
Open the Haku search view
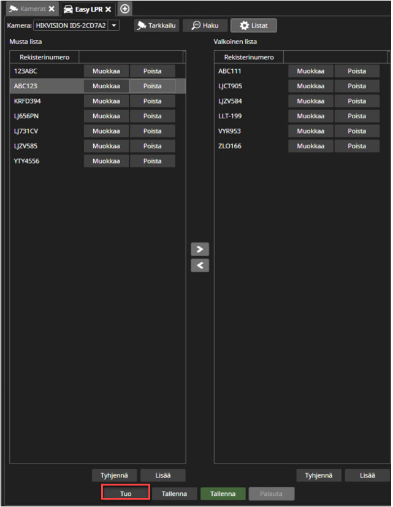205,26
